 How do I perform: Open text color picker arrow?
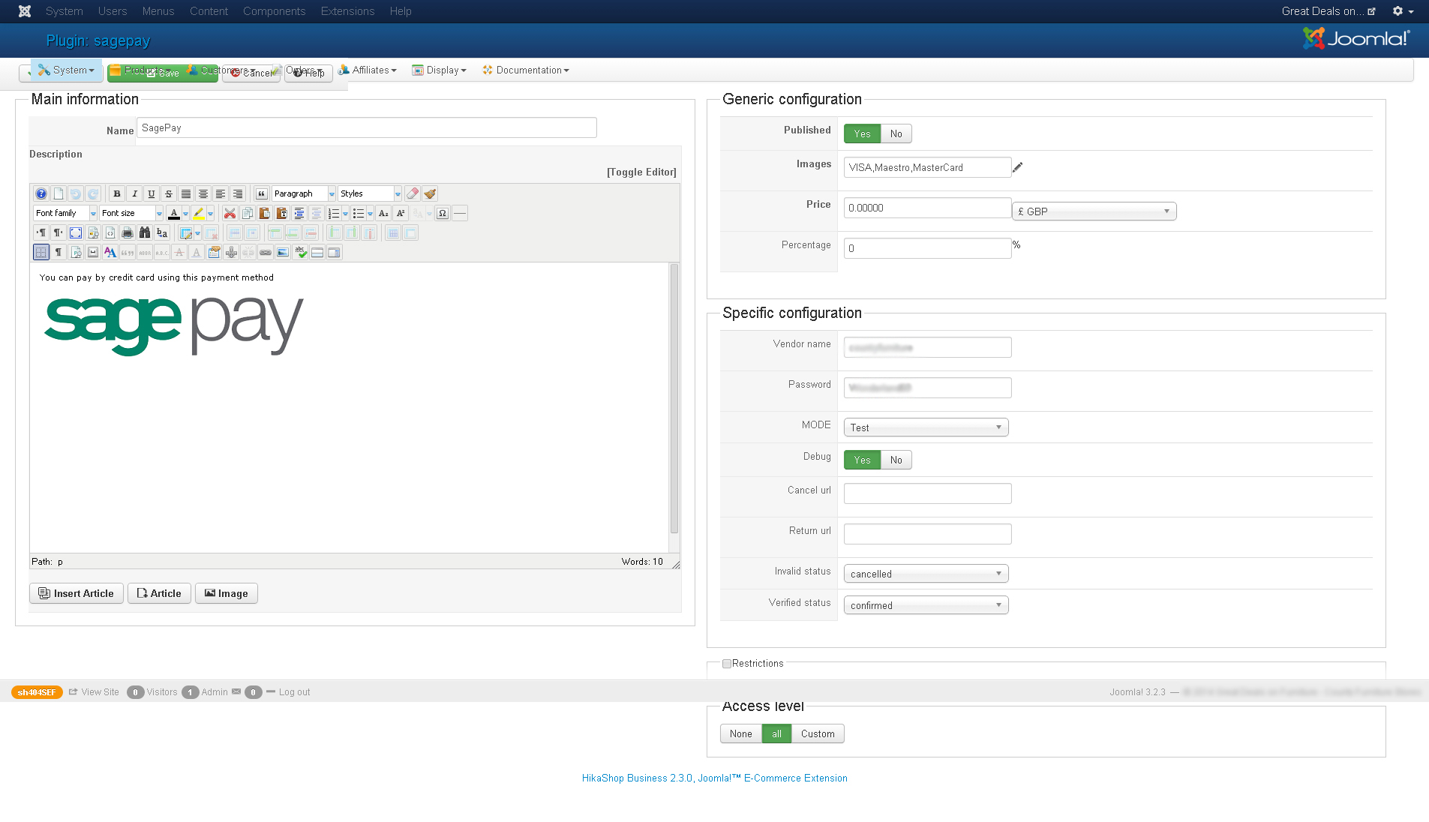[x=185, y=213]
